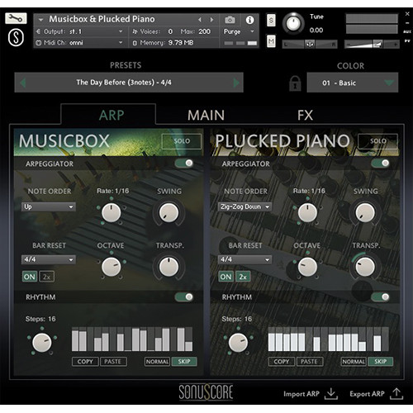Toggle the Musicbox Rhythm switch

click(x=184, y=297)
